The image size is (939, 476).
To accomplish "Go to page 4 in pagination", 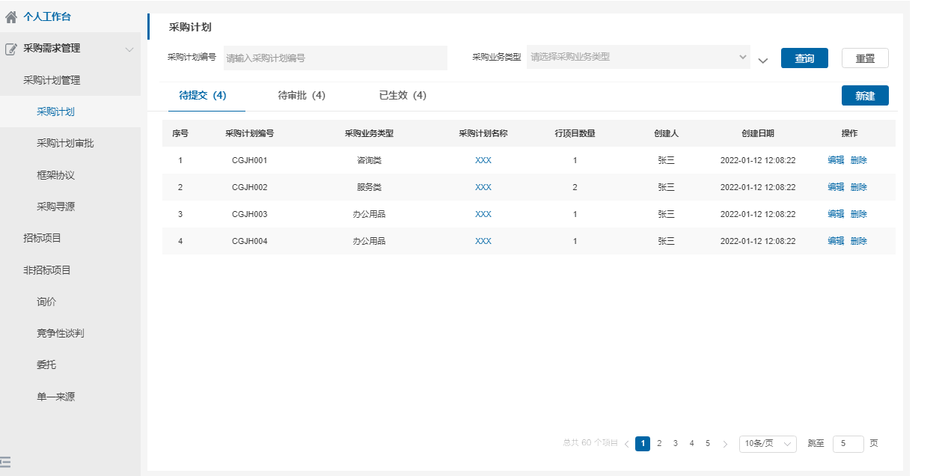I will pos(691,444).
